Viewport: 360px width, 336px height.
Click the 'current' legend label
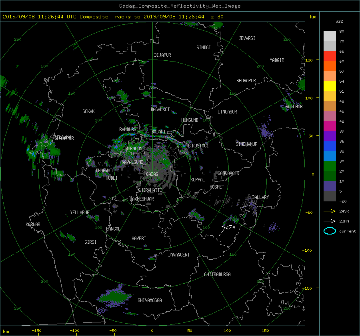(348, 231)
